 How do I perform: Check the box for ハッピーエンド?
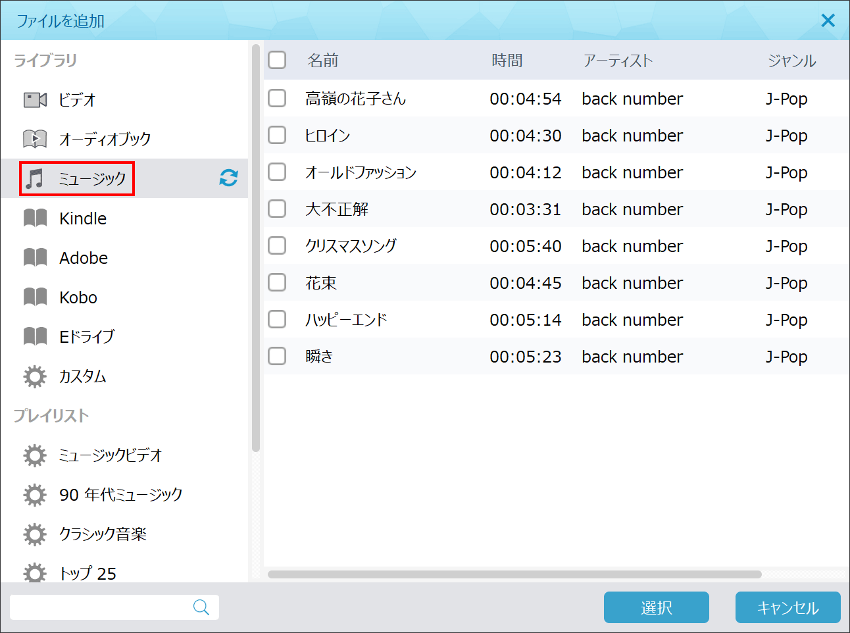point(277,319)
